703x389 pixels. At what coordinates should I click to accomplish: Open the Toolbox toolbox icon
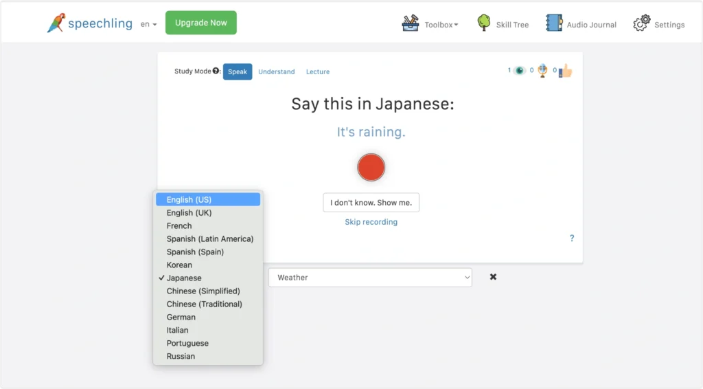click(x=411, y=23)
